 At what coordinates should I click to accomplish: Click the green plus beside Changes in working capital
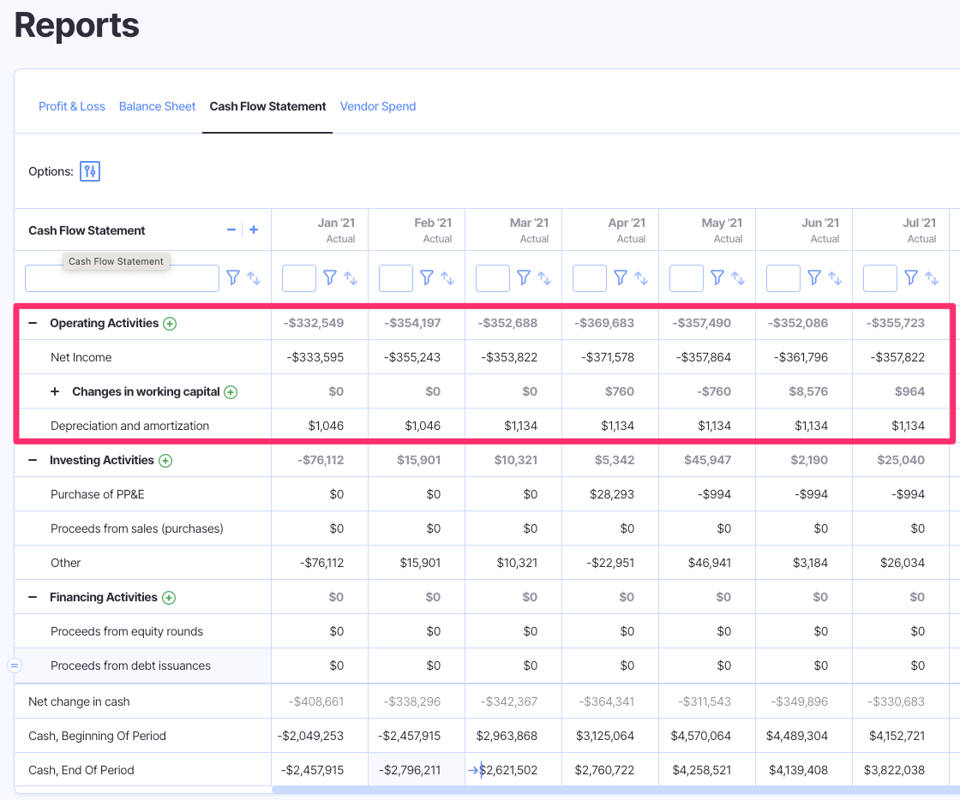point(230,391)
